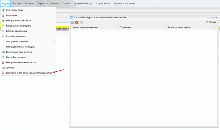Screen dimensions: 220x130
Task: Open Учет рабочего времени submenu
Action: pyautogui.click(x=28, y=42)
